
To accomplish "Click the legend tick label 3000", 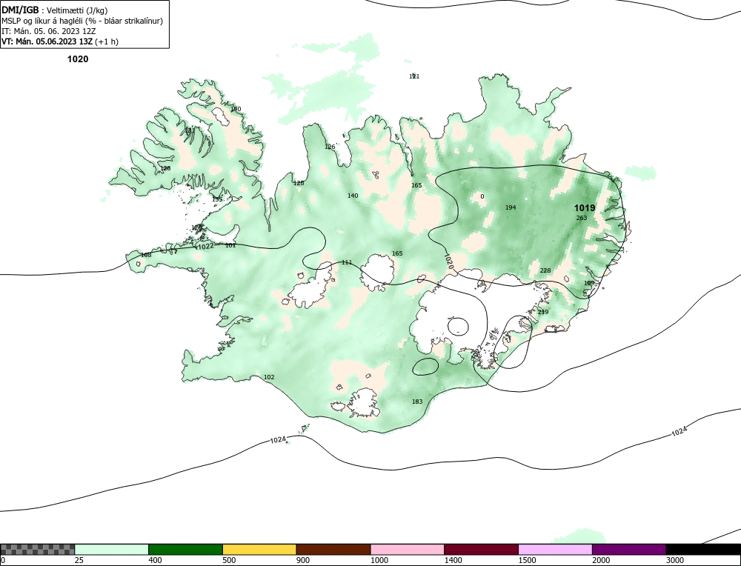I will click(x=675, y=560).
